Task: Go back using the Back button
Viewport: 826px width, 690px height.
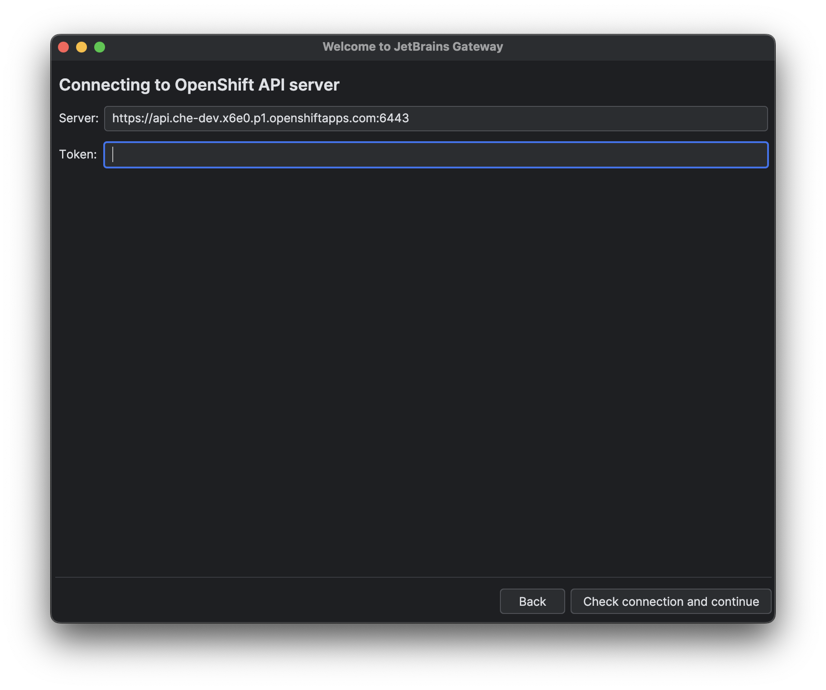Action: [x=532, y=601]
